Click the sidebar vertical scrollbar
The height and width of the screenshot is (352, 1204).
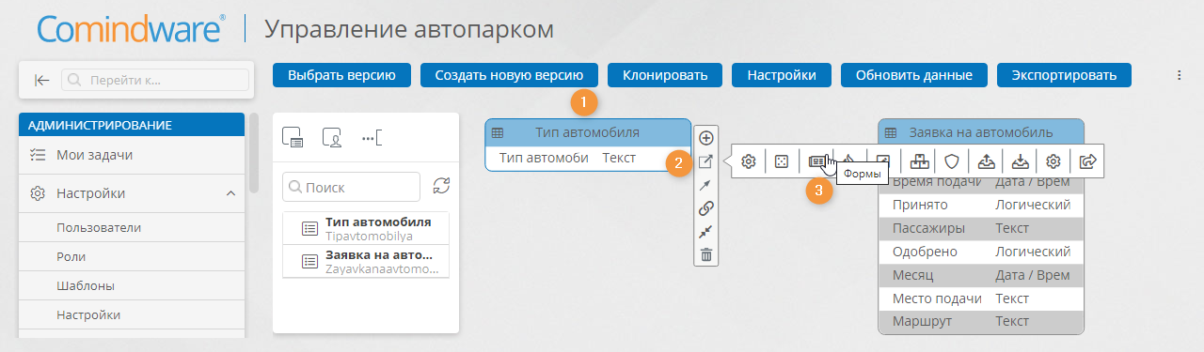coord(254,152)
